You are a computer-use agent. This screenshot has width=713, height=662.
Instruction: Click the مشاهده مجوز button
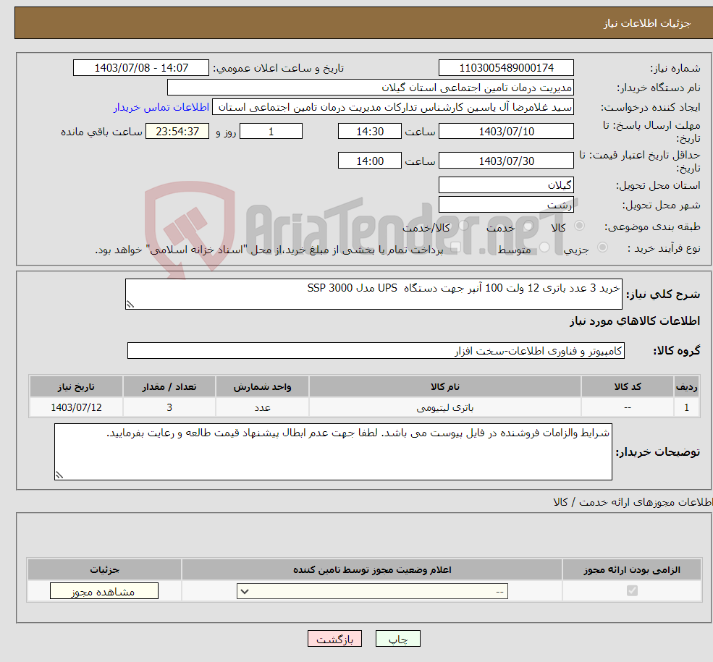104,591
